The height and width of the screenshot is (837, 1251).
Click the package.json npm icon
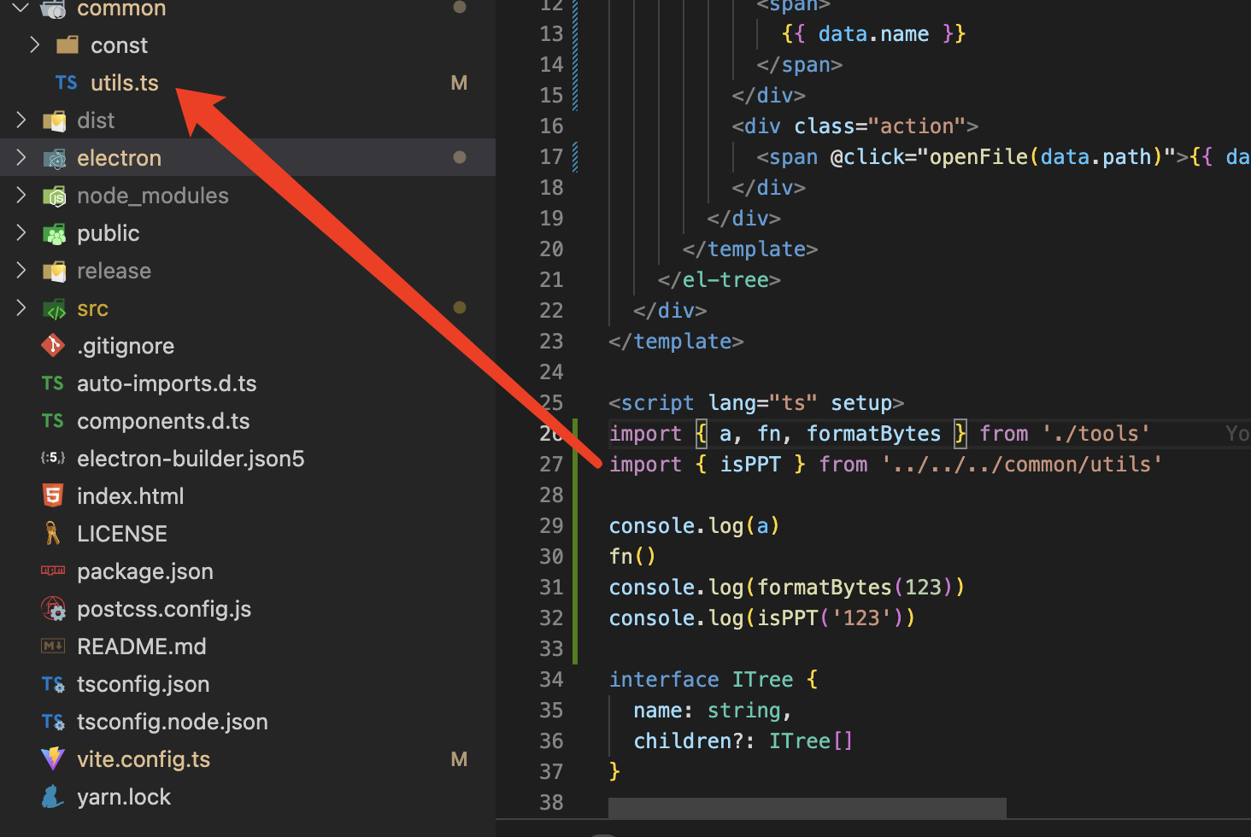tap(52, 571)
